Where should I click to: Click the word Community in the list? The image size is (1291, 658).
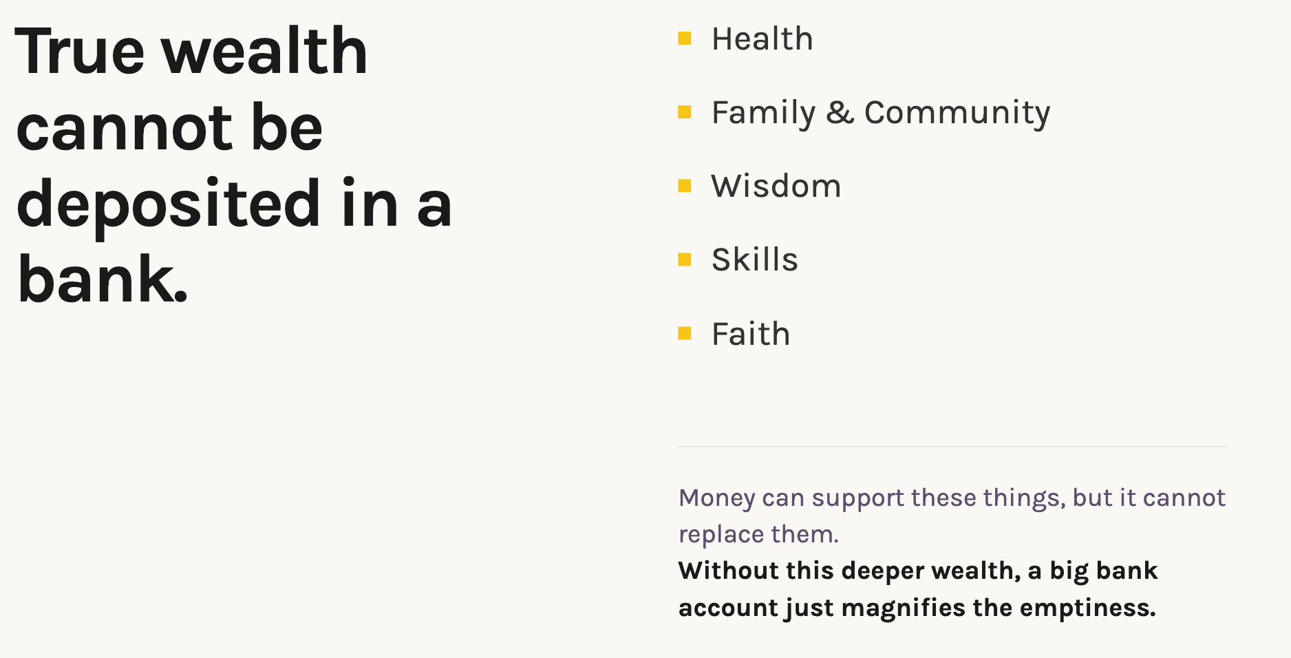click(957, 114)
